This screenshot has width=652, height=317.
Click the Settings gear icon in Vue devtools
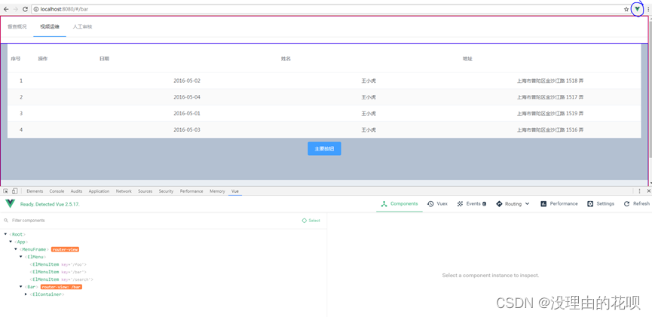click(590, 204)
